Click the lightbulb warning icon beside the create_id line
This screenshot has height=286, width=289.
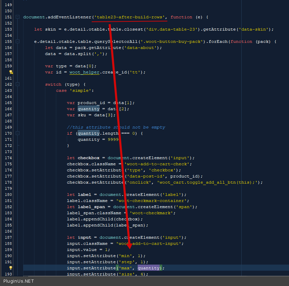pyautogui.click(x=11, y=72)
